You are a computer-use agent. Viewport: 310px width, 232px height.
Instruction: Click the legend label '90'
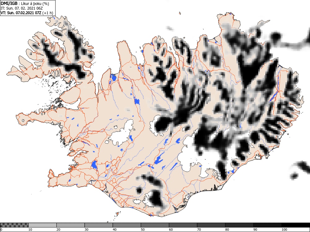coord(255,230)
